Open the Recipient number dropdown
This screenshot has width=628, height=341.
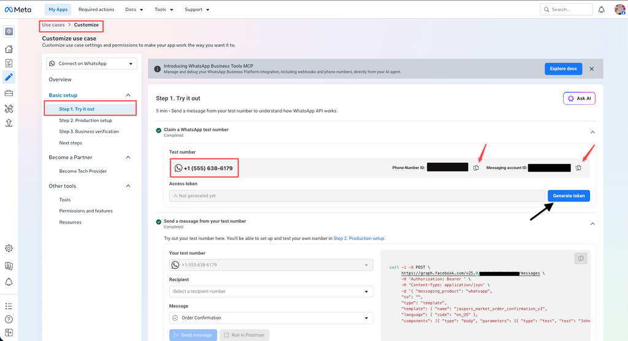271,291
